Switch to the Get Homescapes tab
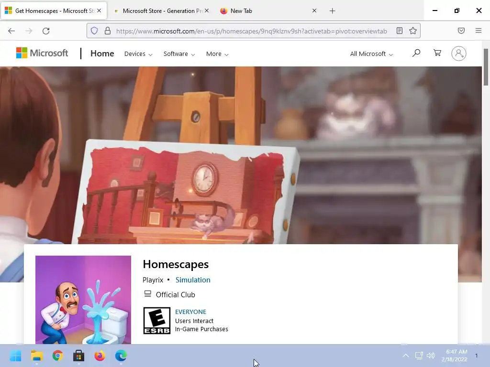 [54, 11]
